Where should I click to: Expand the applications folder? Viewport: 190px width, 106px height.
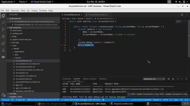[19, 52]
